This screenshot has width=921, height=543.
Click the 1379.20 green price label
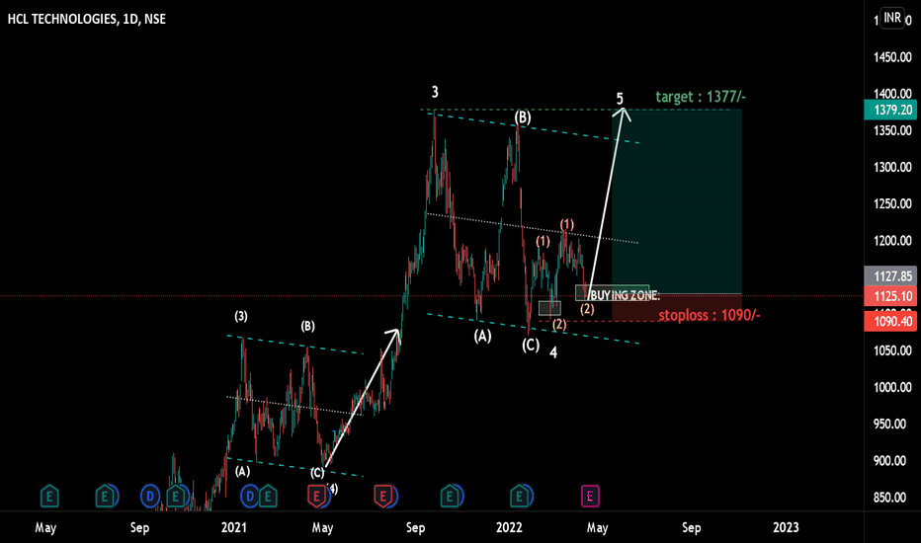tap(890, 110)
